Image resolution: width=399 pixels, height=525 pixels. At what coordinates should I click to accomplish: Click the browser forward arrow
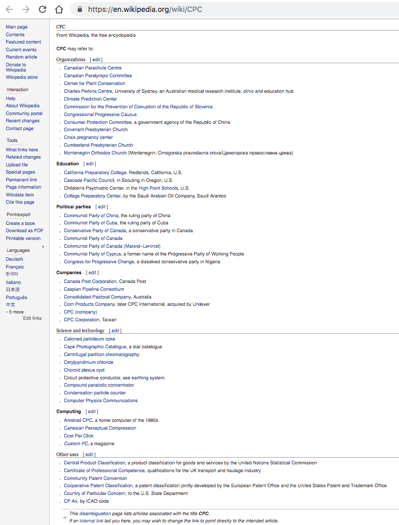click(x=26, y=9)
